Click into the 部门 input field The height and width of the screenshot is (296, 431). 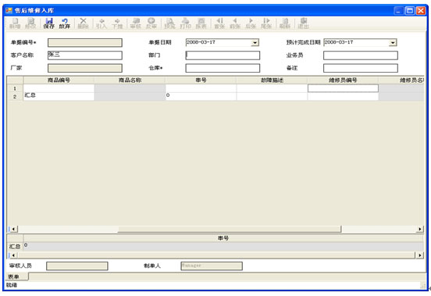223,55
